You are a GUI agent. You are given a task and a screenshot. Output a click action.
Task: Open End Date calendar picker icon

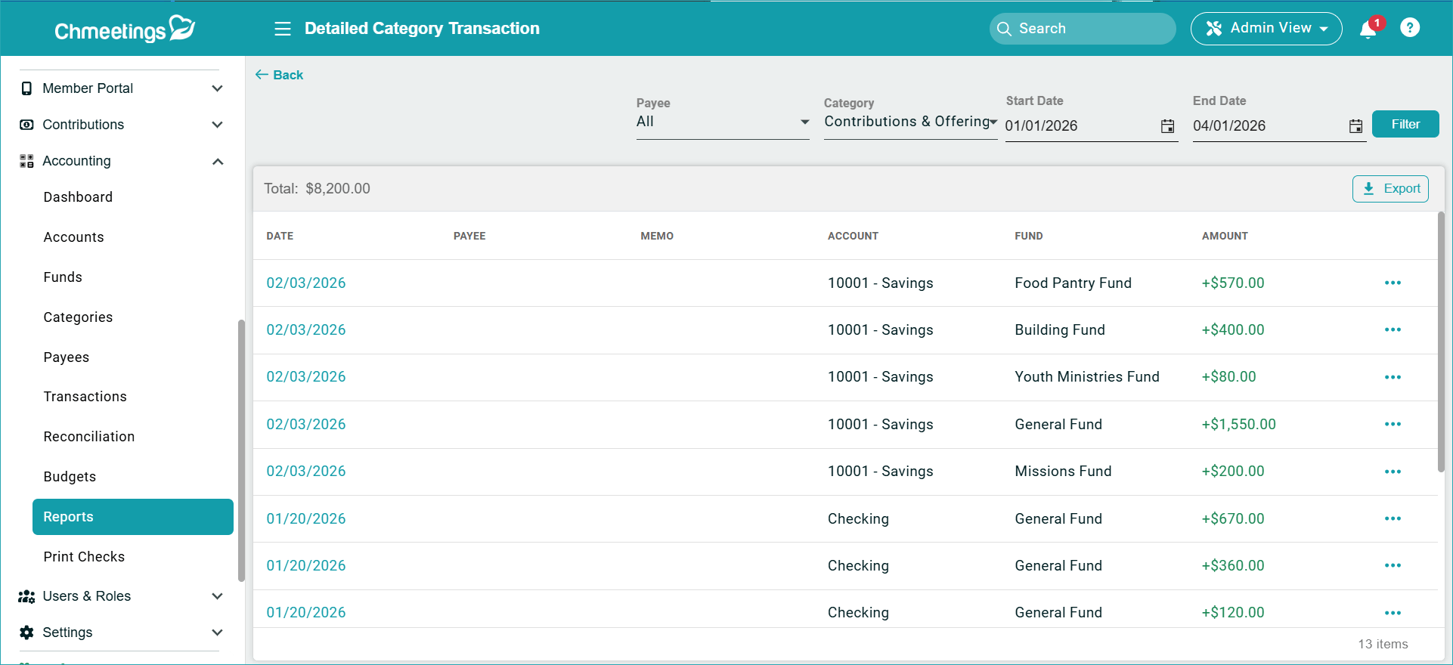click(x=1356, y=126)
